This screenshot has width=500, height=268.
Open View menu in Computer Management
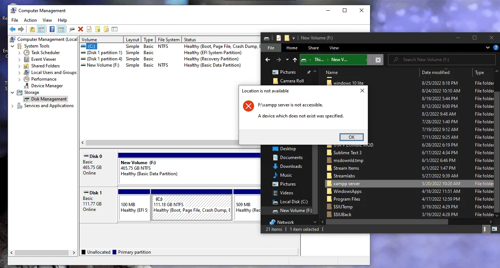tap(47, 20)
